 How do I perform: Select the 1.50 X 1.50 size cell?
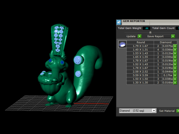140,79
